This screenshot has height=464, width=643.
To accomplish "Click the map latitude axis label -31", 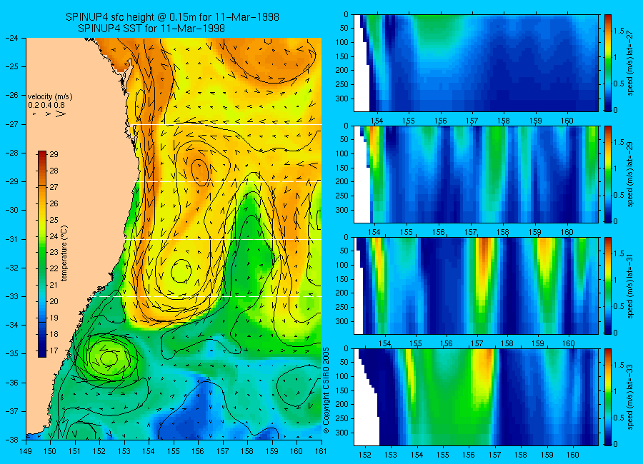I will 13,239.
